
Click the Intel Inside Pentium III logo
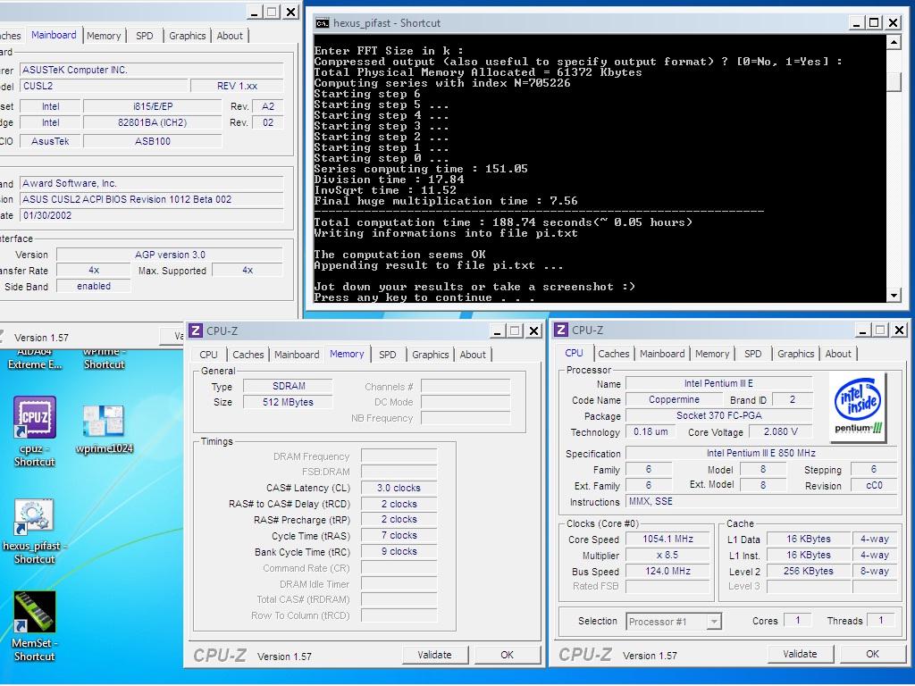coord(857,406)
